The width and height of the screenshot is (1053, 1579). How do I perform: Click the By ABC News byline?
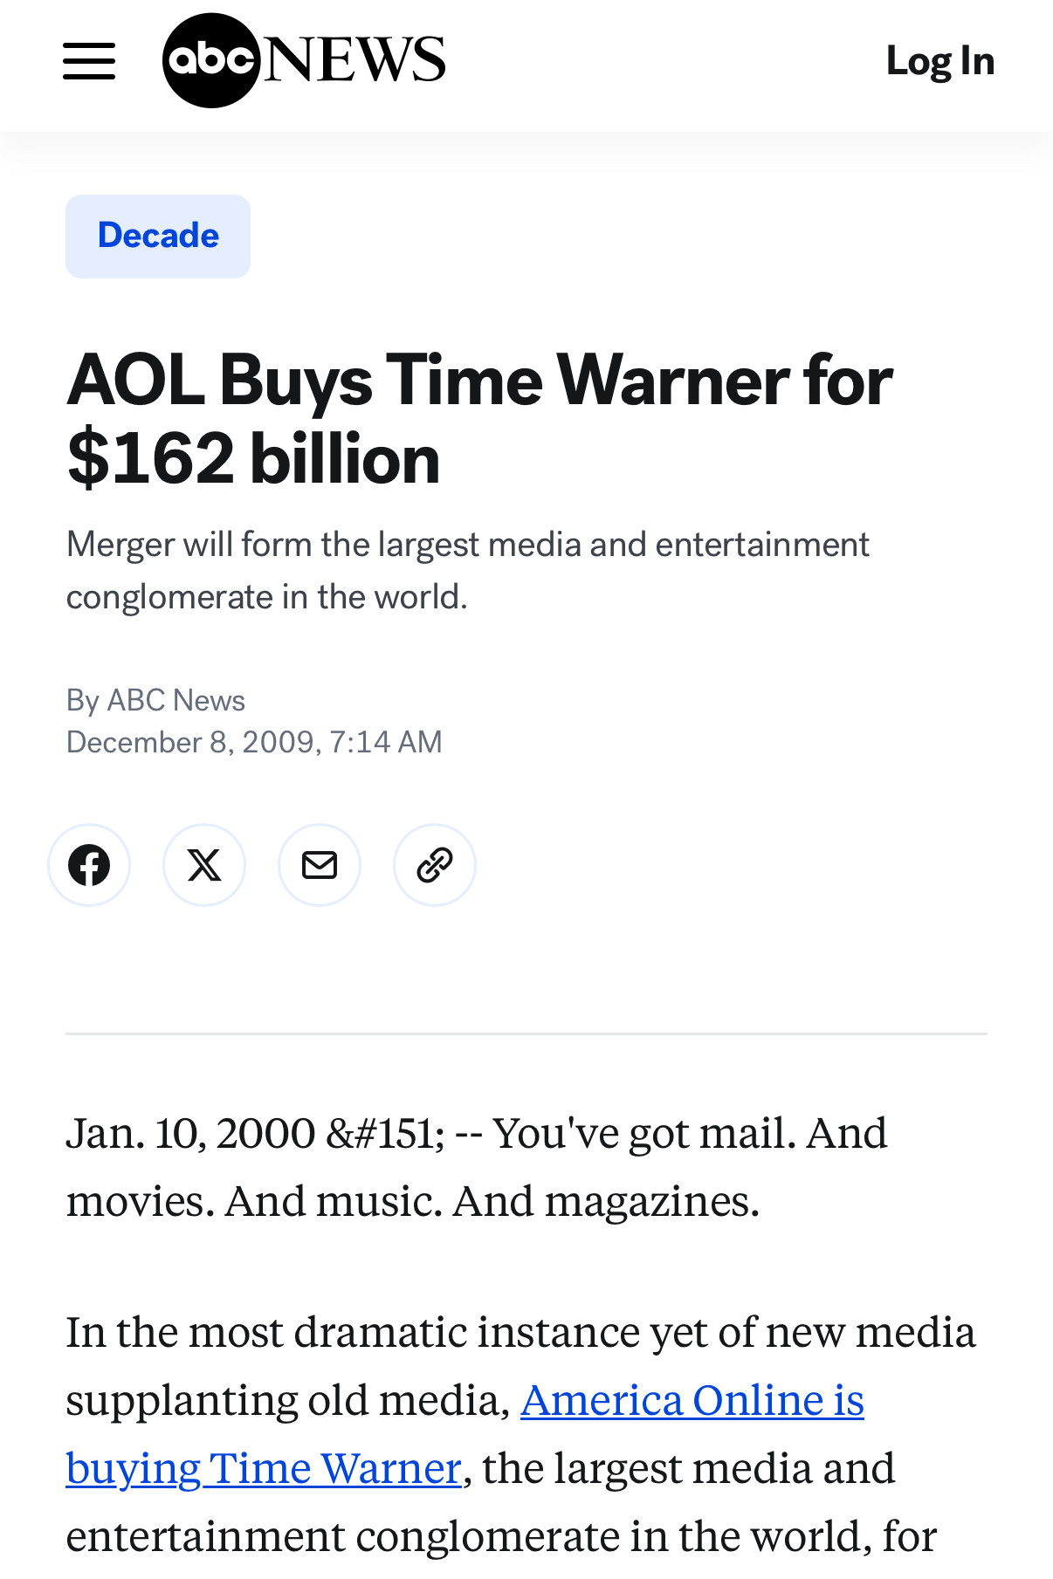[x=155, y=700]
